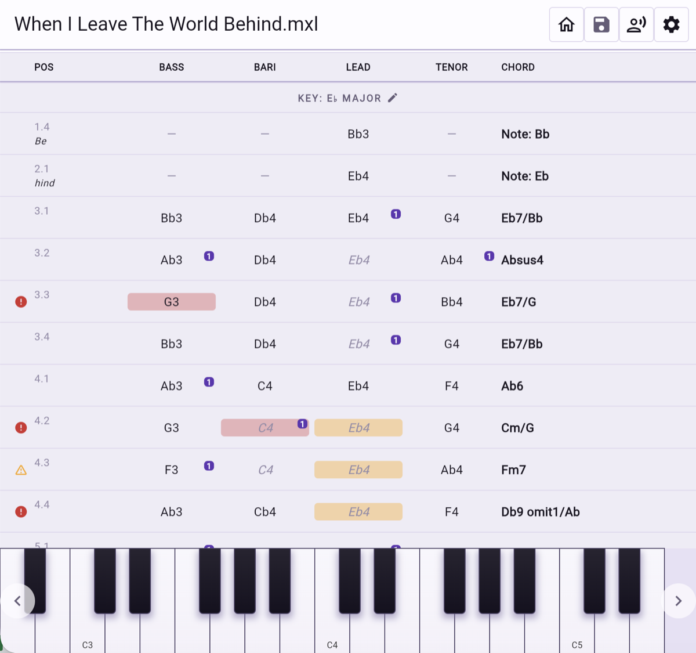This screenshot has width=696, height=653.
Task: Click the lyric 'Be' at position 1.4
Action: [x=41, y=142]
